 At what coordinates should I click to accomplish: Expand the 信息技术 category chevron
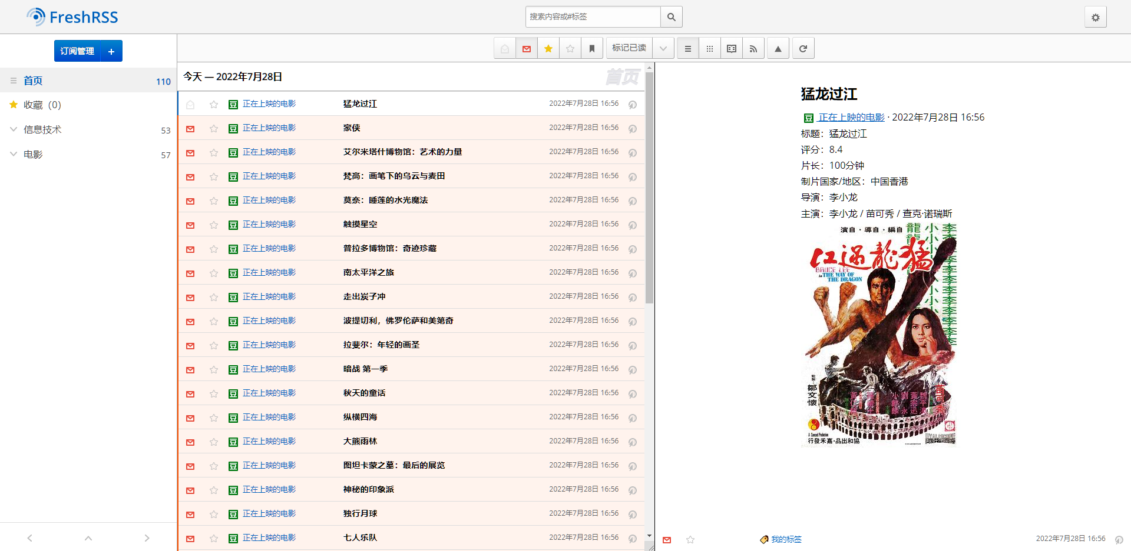click(x=13, y=129)
